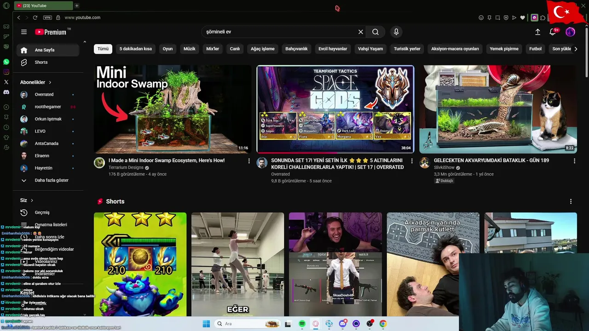The height and width of the screenshot is (331, 589).
Task: Open the rootthegamer live channel
Action: coord(48,107)
